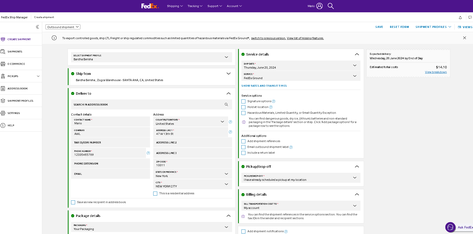Click the Shipments sidebar icon
Image resolution: width=473 pixels, height=234 pixels.
3,51
